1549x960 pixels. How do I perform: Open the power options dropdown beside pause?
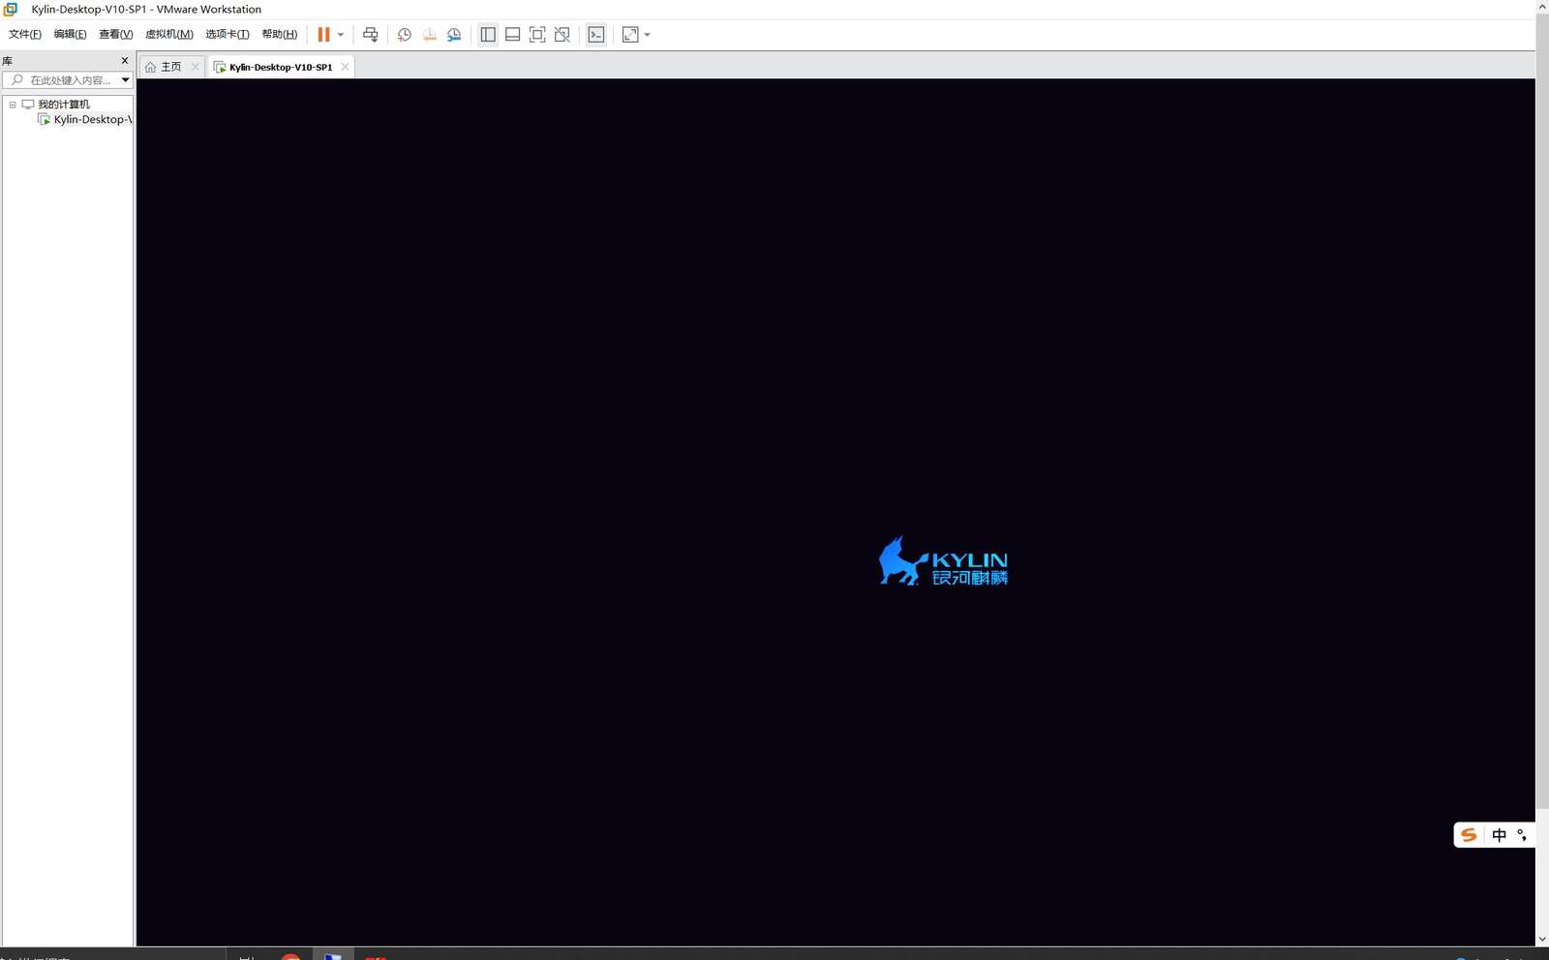tap(341, 35)
